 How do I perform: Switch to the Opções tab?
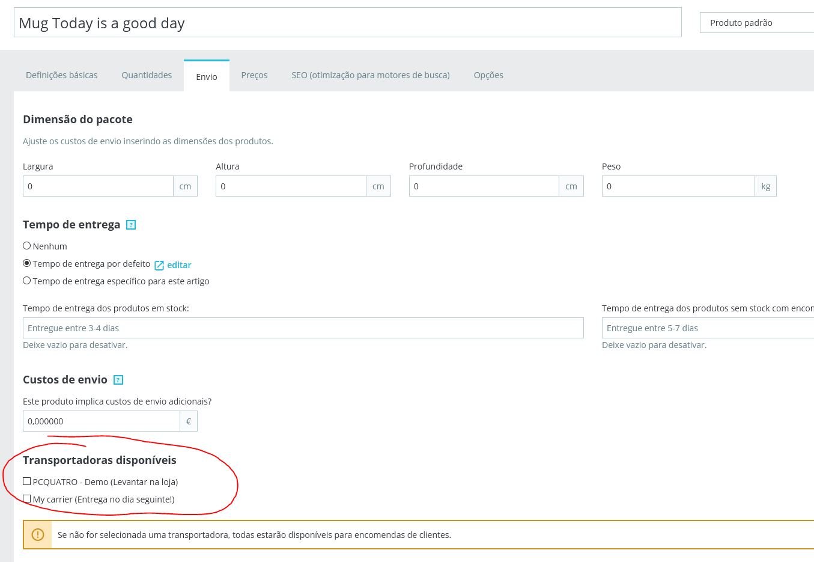pyautogui.click(x=488, y=75)
